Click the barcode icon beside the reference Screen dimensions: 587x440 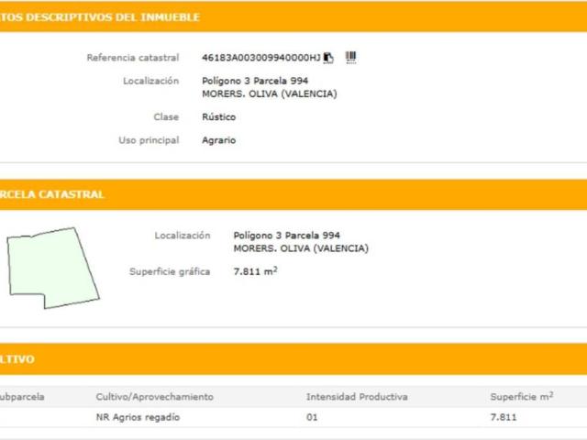pyautogui.click(x=350, y=57)
